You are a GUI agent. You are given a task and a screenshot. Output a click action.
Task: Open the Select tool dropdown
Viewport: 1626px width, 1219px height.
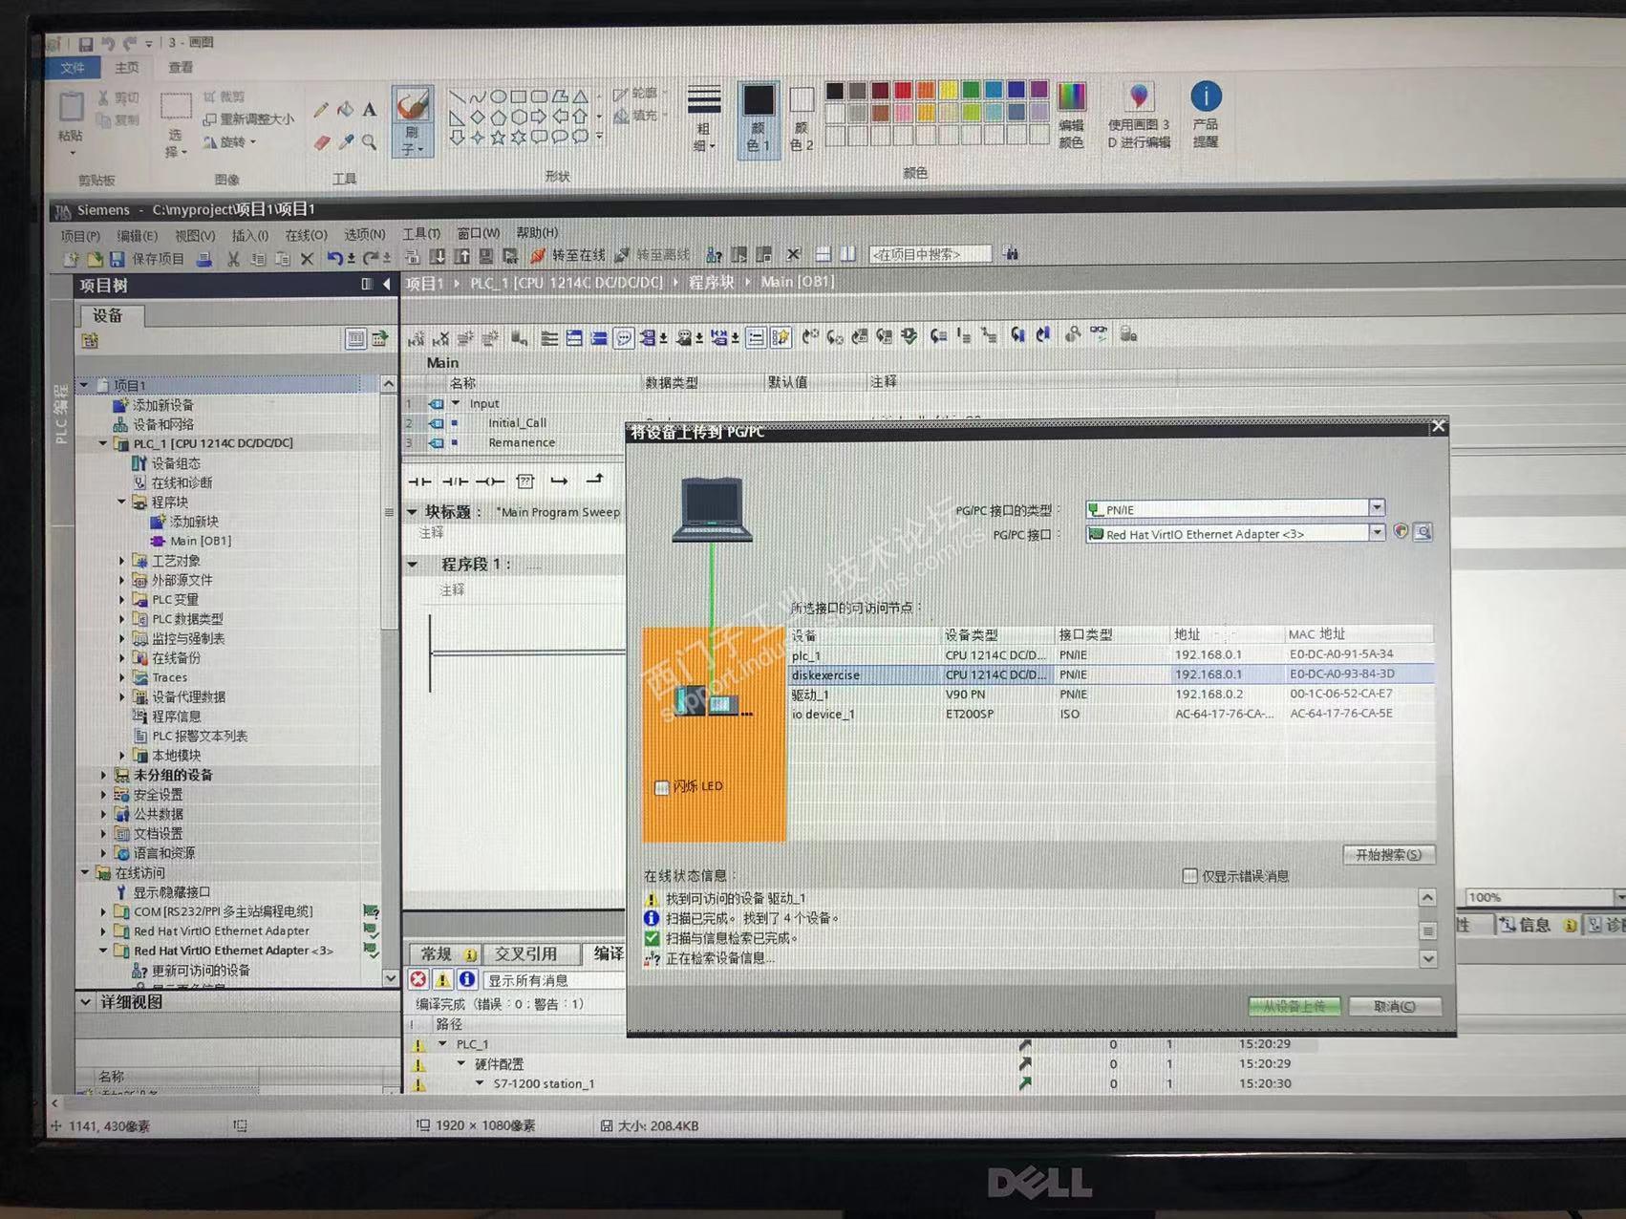click(175, 143)
